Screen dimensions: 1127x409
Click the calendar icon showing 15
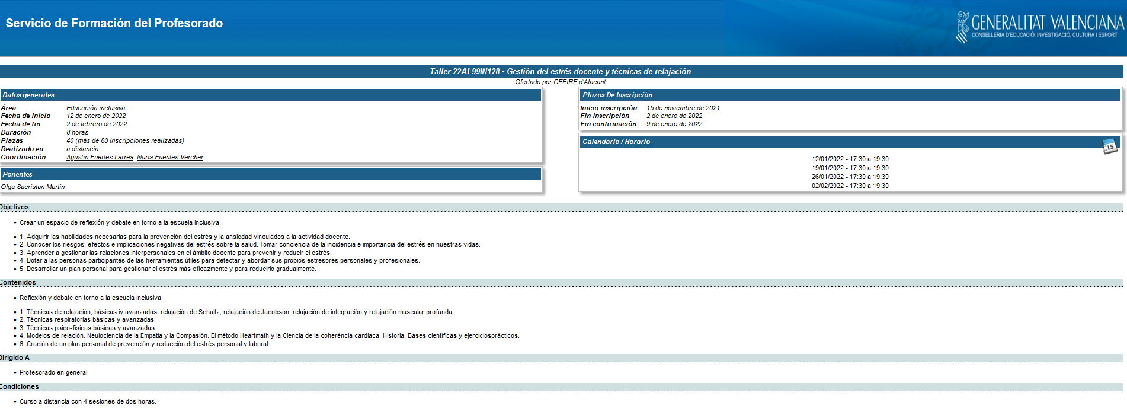coord(1109,146)
